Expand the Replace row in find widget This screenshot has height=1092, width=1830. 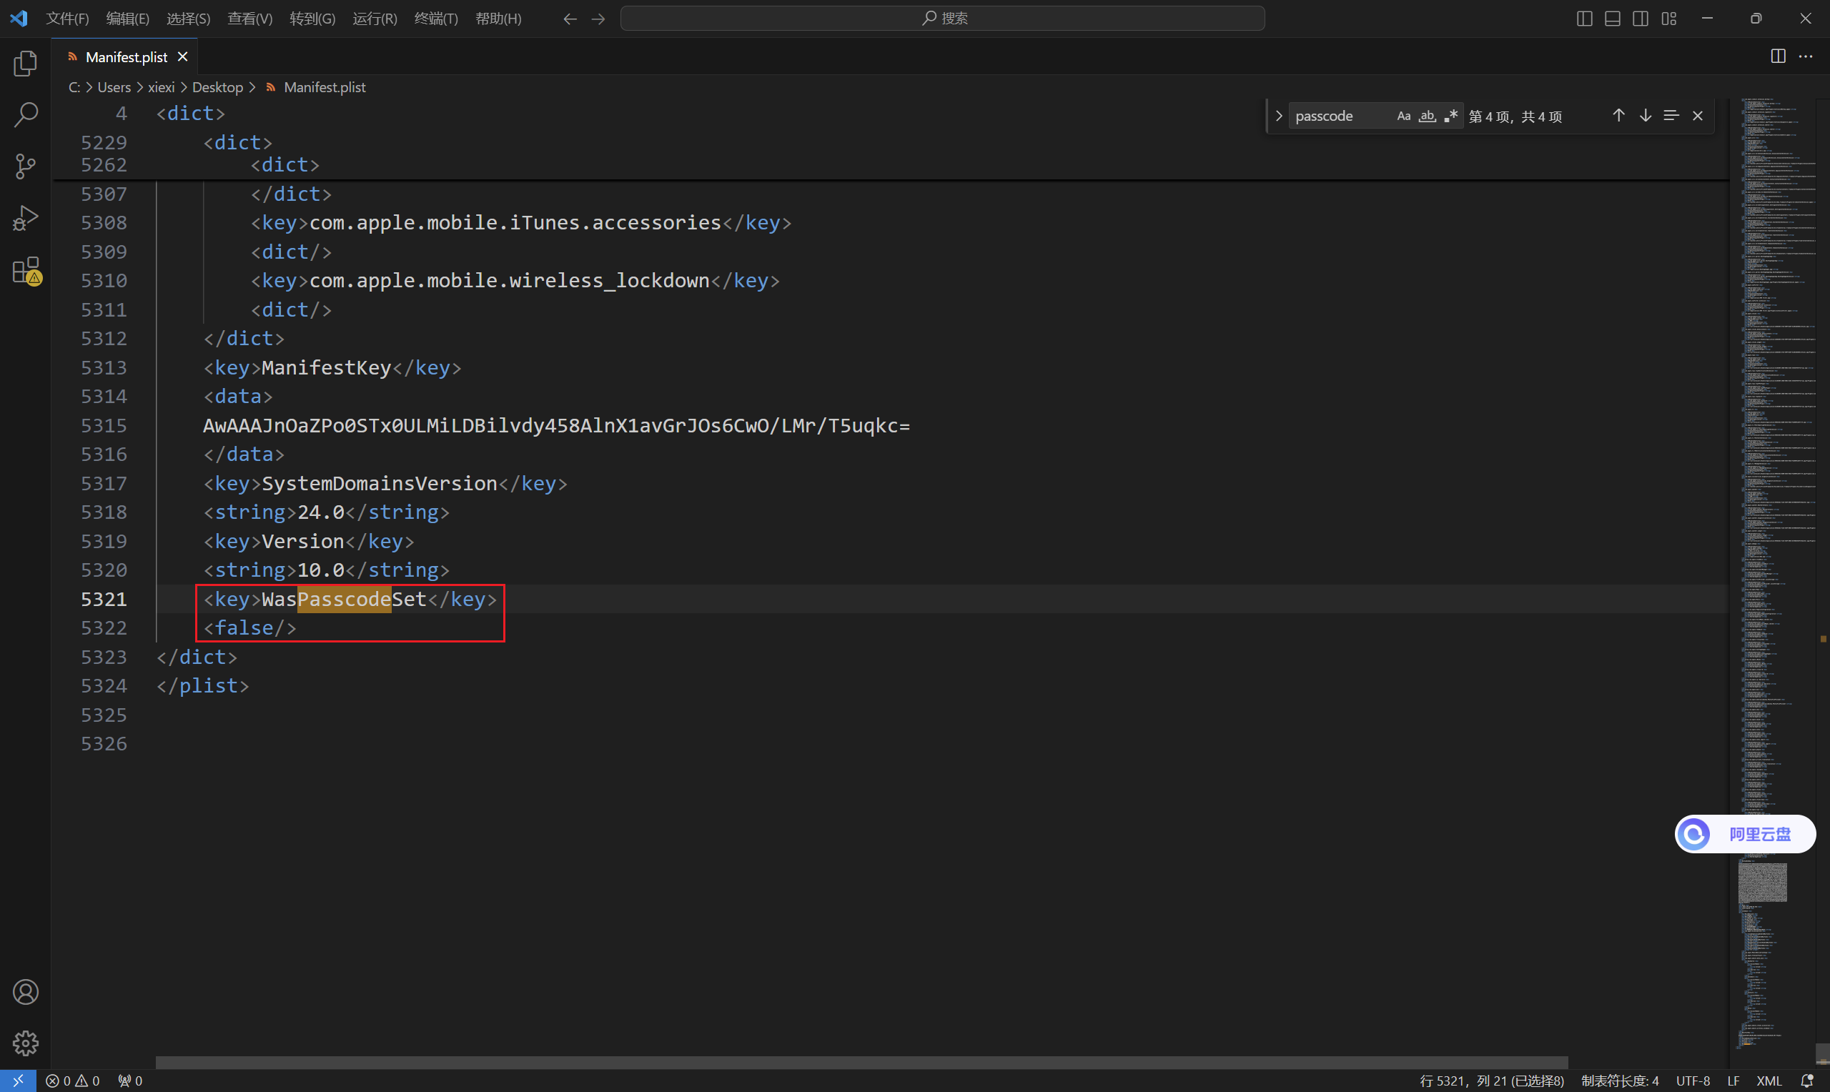pyautogui.click(x=1279, y=116)
